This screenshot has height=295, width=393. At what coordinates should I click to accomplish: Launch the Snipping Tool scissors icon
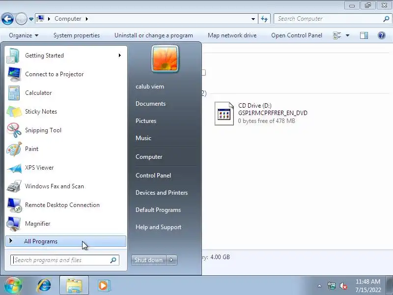(x=14, y=130)
